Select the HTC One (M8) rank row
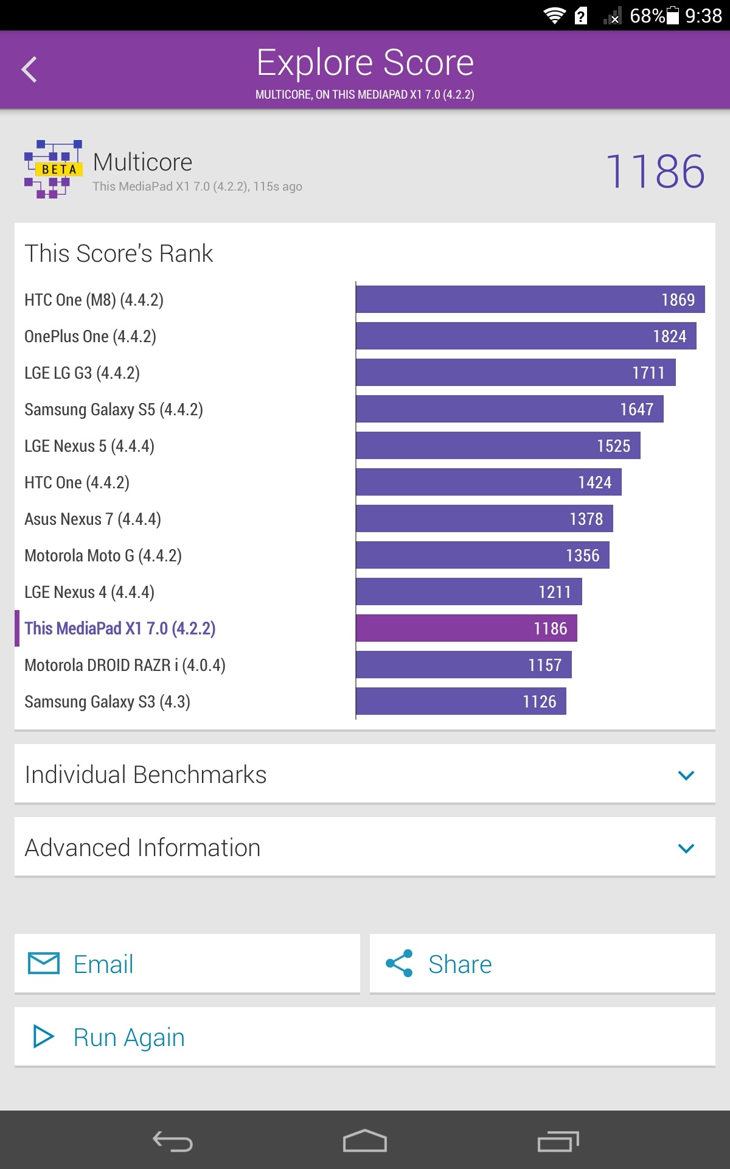Image resolution: width=730 pixels, height=1169 pixels. [x=94, y=300]
